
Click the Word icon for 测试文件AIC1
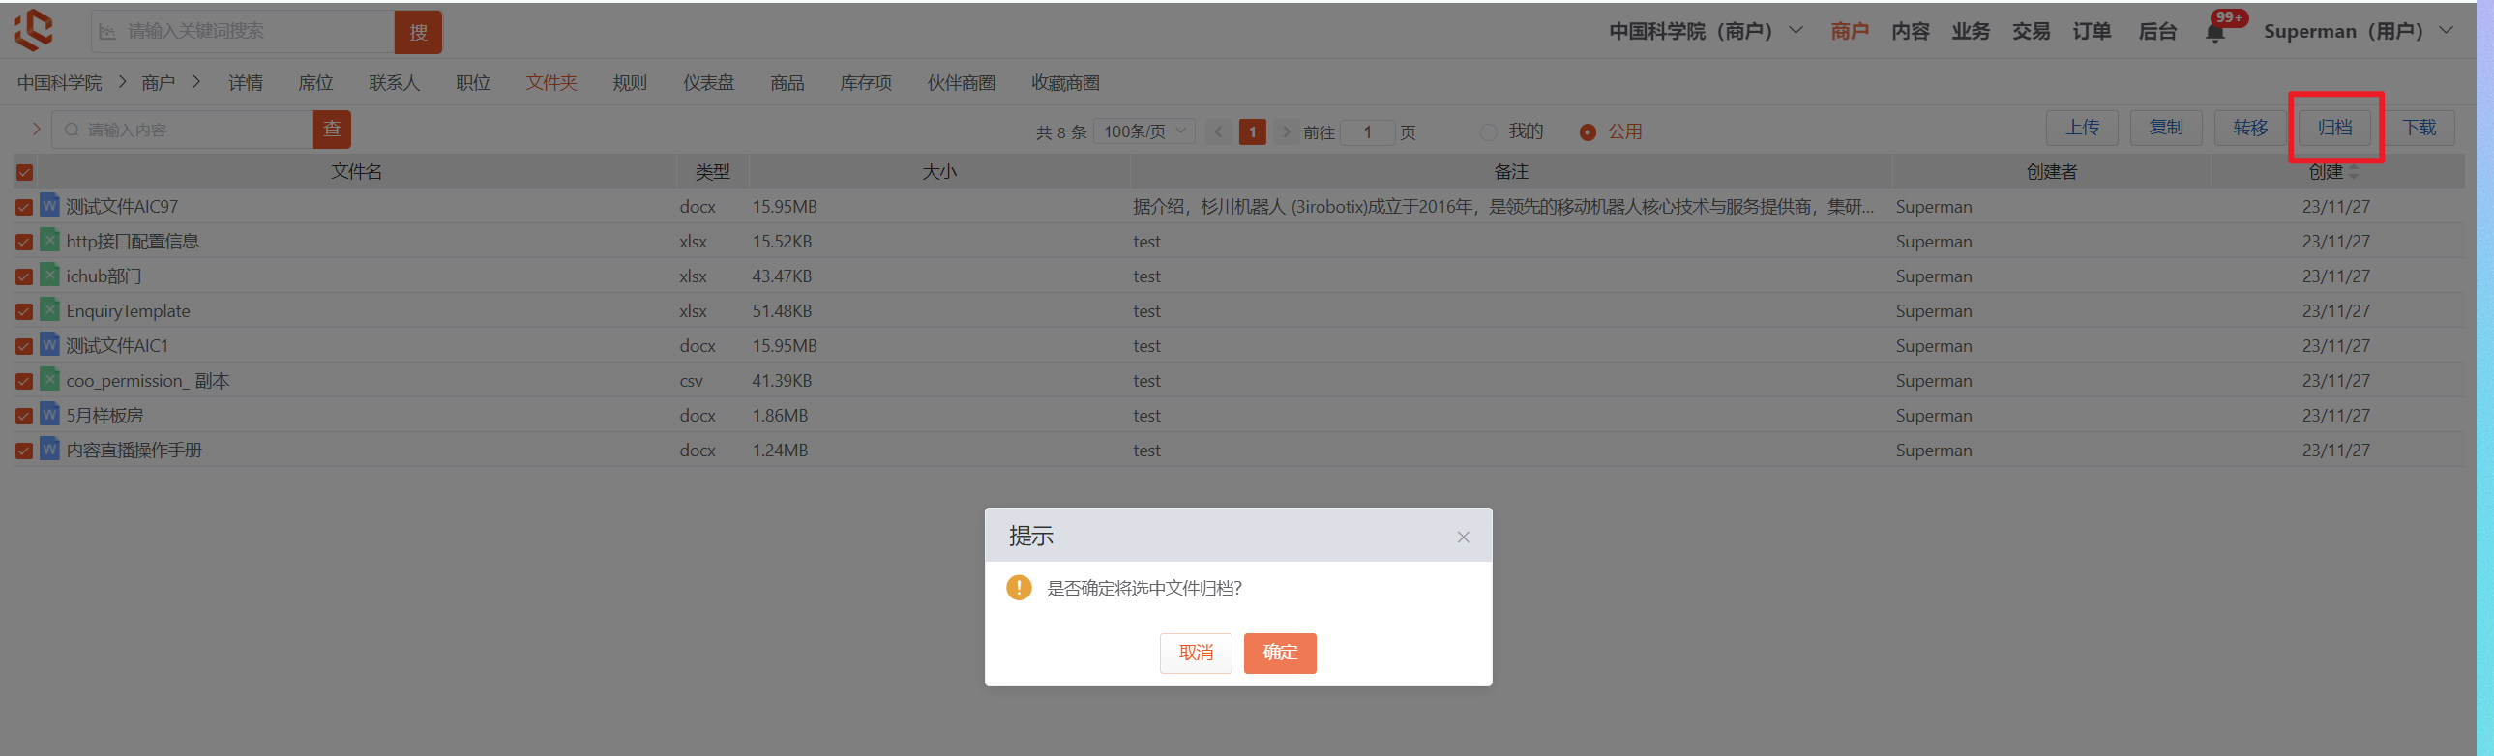pos(49,344)
